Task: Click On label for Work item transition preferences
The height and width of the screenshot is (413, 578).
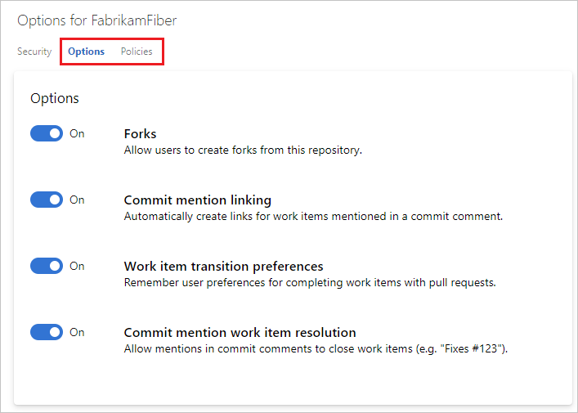Action: click(x=77, y=266)
